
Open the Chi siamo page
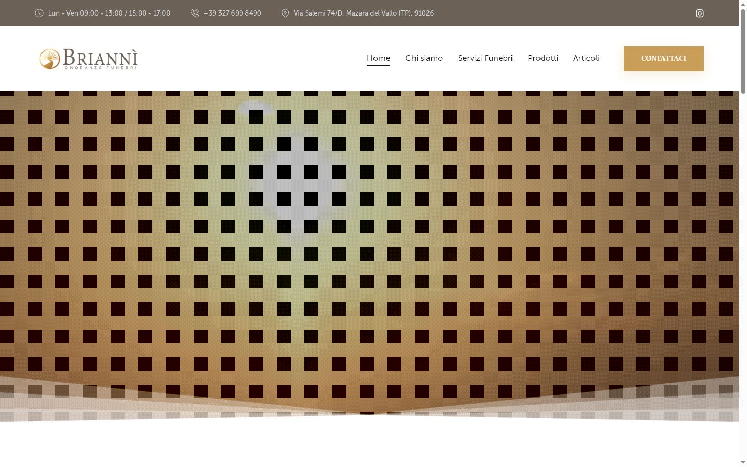424,58
